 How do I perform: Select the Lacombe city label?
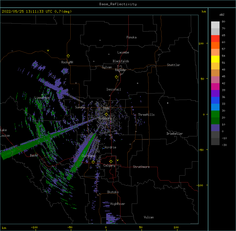pos(123,52)
